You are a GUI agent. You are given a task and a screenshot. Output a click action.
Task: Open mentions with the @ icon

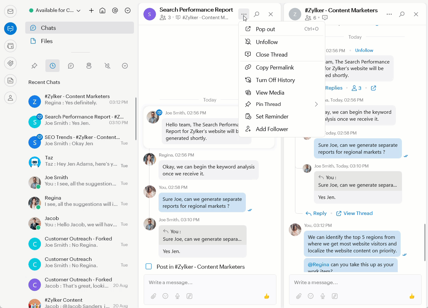[115, 10]
